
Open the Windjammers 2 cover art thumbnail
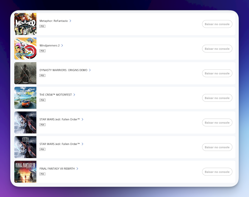coord(26,49)
